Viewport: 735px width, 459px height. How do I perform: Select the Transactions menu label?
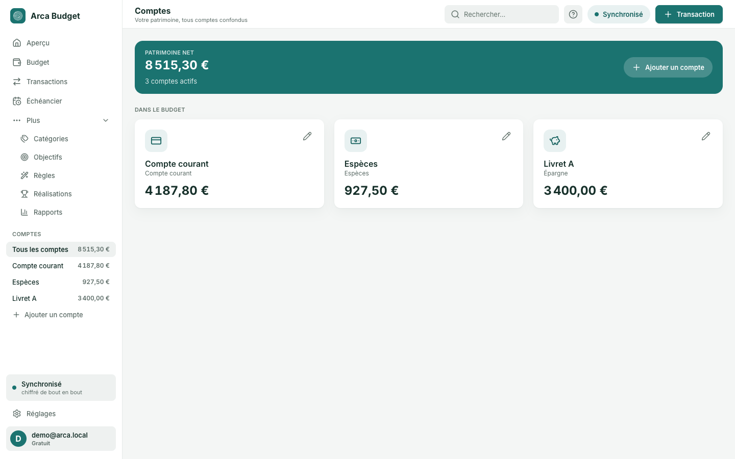pyautogui.click(x=47, y=82)
